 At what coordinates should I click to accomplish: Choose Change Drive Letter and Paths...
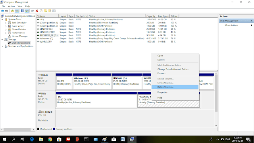[x=175, y=69]
